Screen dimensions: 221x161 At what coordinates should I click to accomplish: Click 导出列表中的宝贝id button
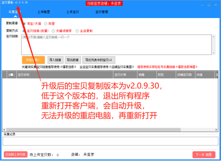99,60
